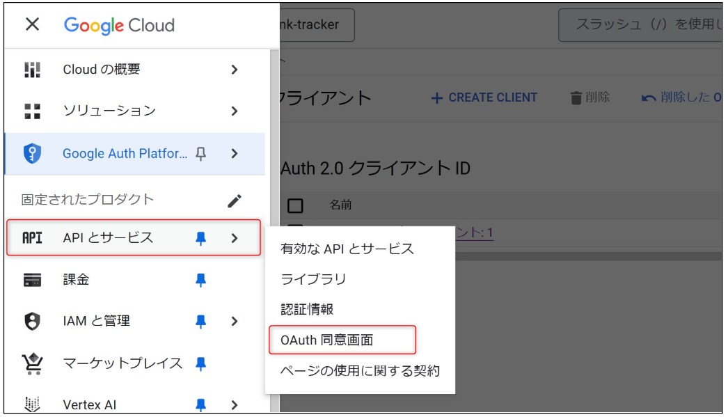This screenshot has width=728, height=417.
Task: Toggle the select-all checkbox next to 名前
Action: [x=295, y=205]
